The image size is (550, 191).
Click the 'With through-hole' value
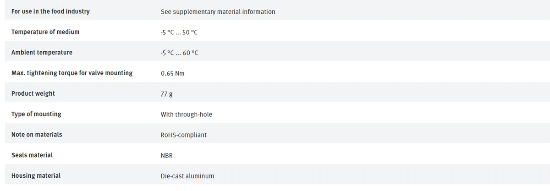point(187,115)
